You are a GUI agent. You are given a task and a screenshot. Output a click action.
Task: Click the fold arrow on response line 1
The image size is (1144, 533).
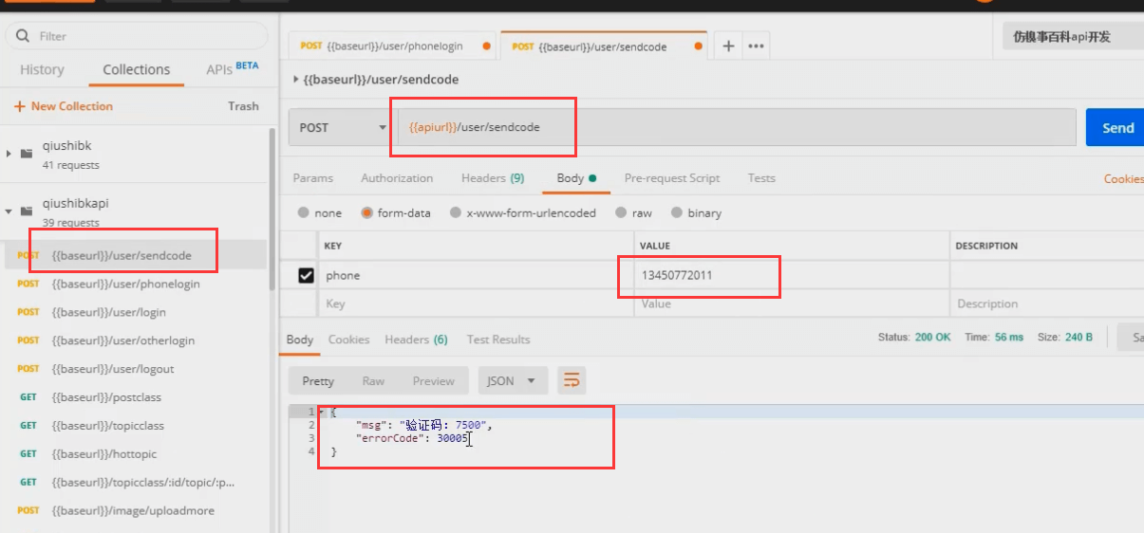tap(321, 412)
